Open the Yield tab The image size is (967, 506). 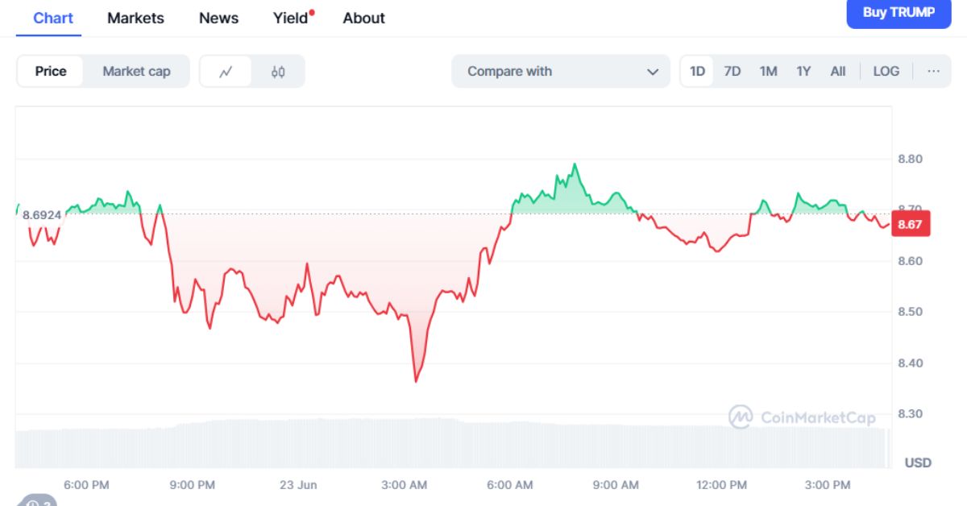(x=291, y=18)
